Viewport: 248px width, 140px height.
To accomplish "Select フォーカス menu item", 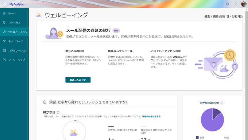I will coord(14,23).
